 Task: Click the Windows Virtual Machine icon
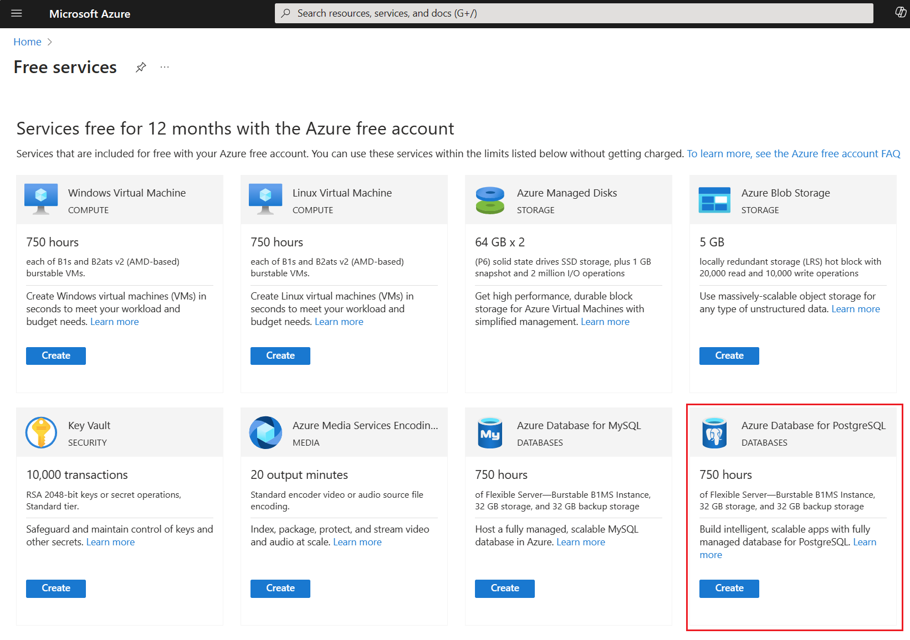41,199
